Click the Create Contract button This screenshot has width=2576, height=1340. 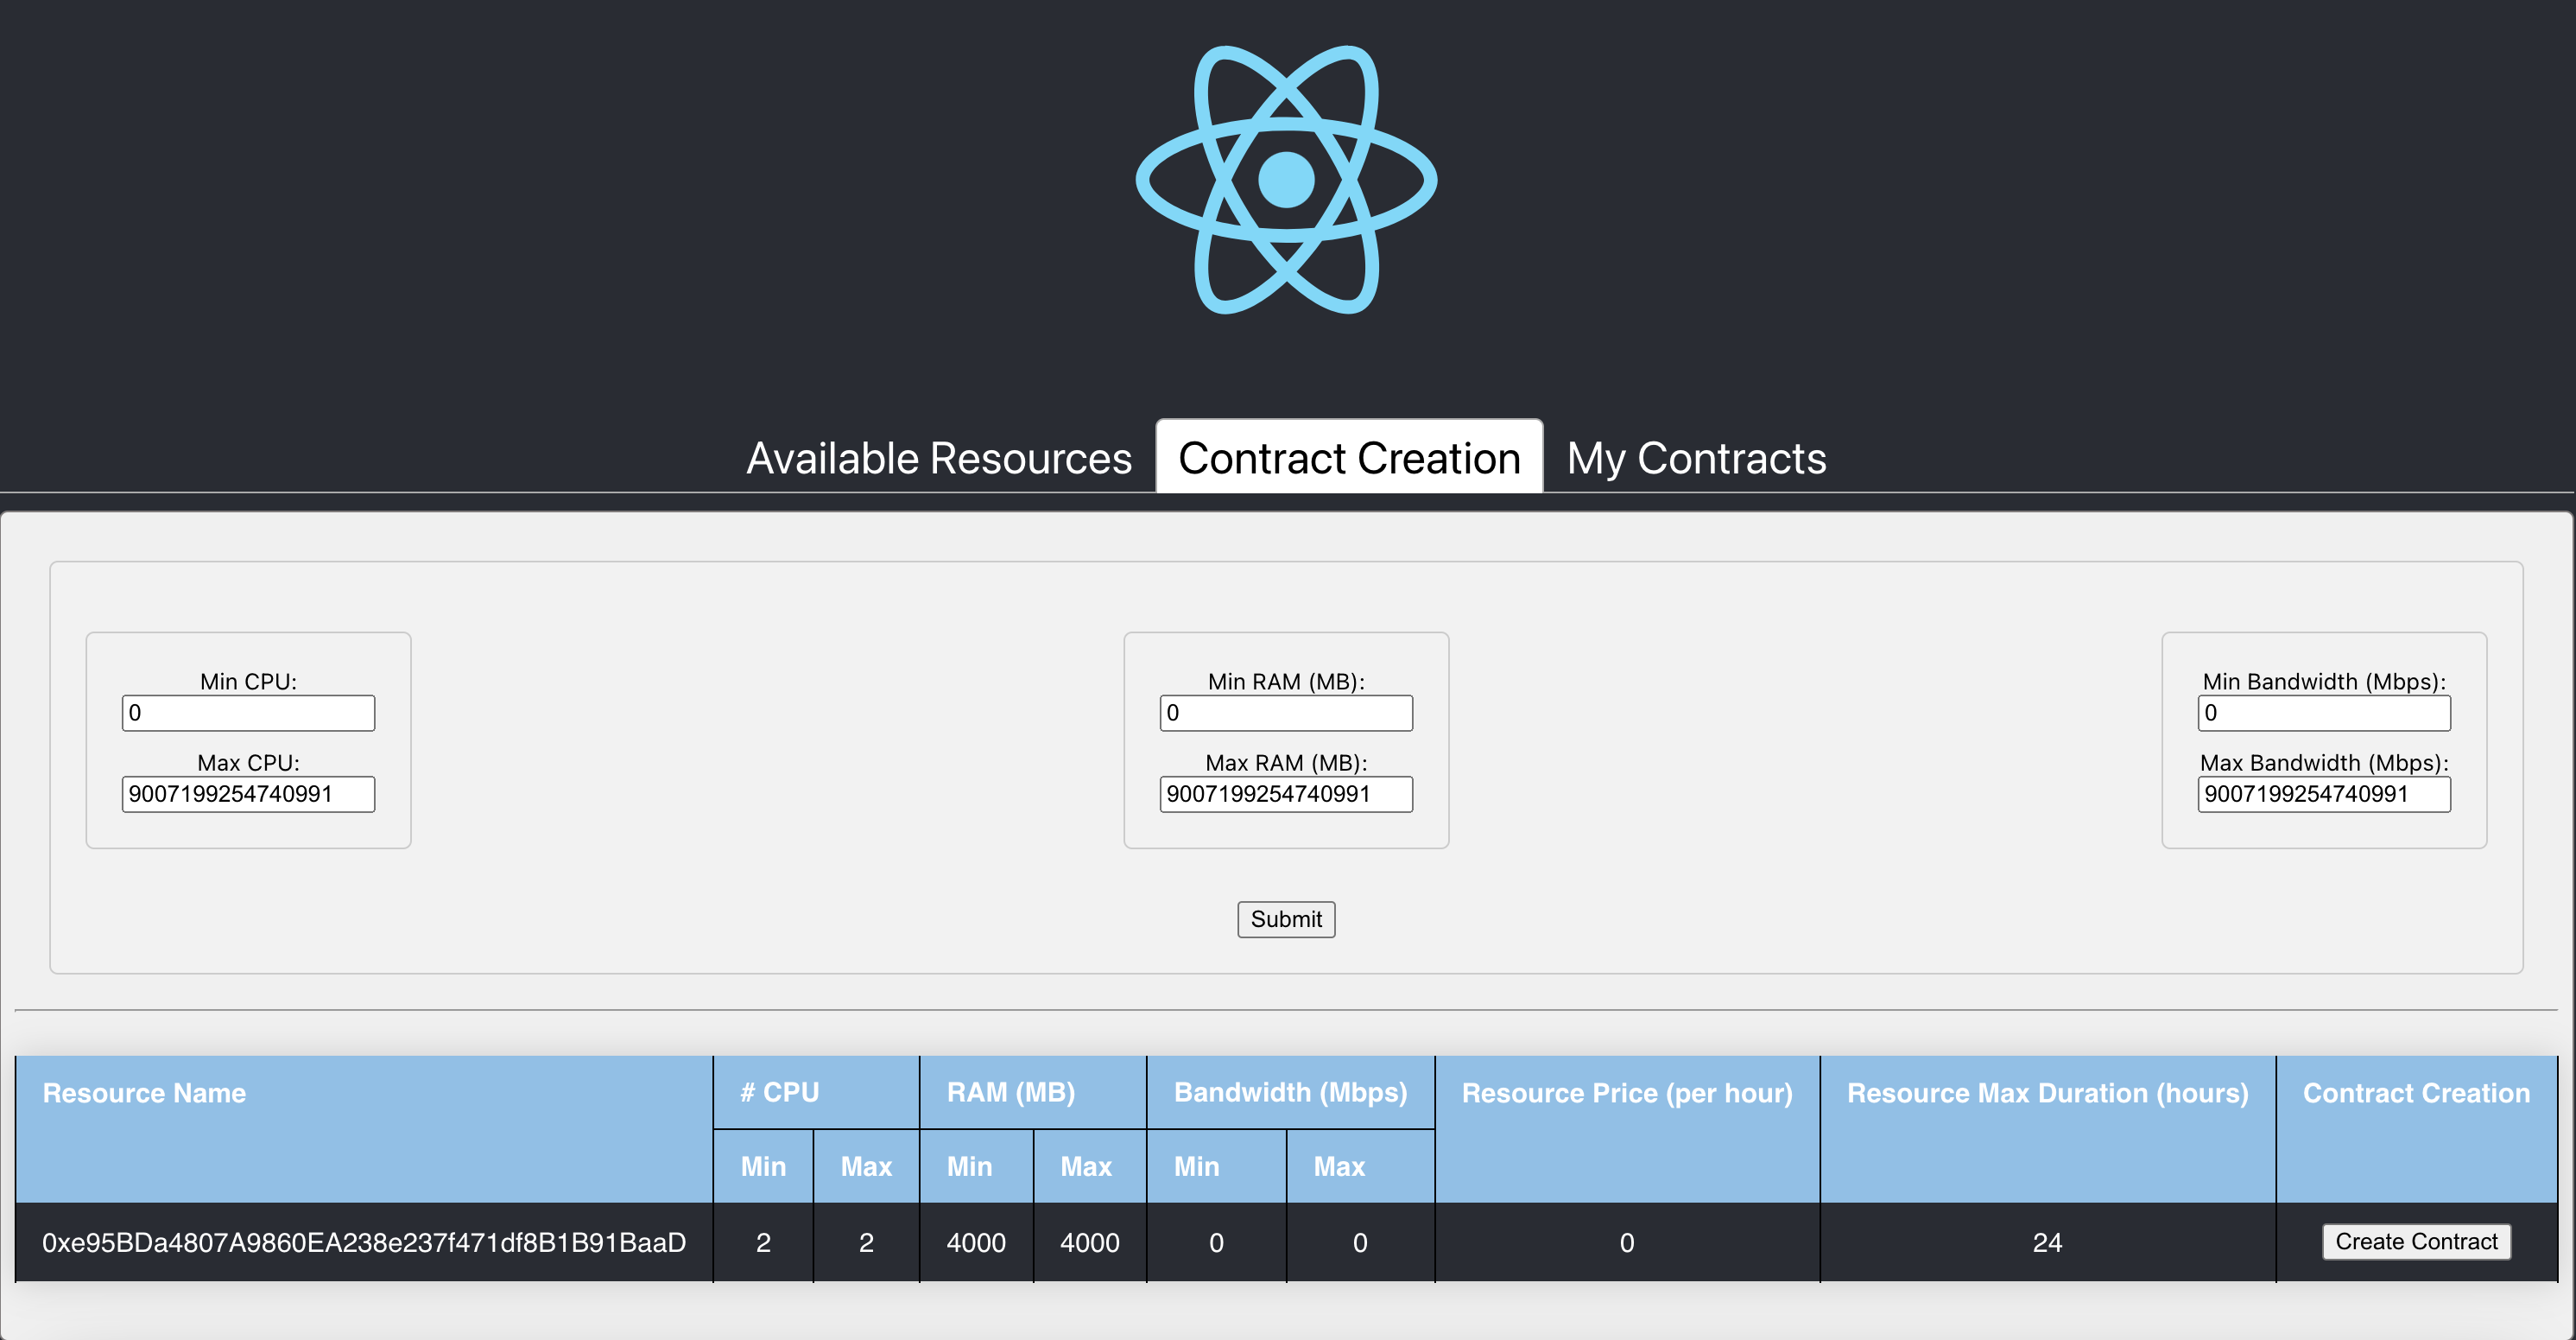click(x=2416, y=1242)
